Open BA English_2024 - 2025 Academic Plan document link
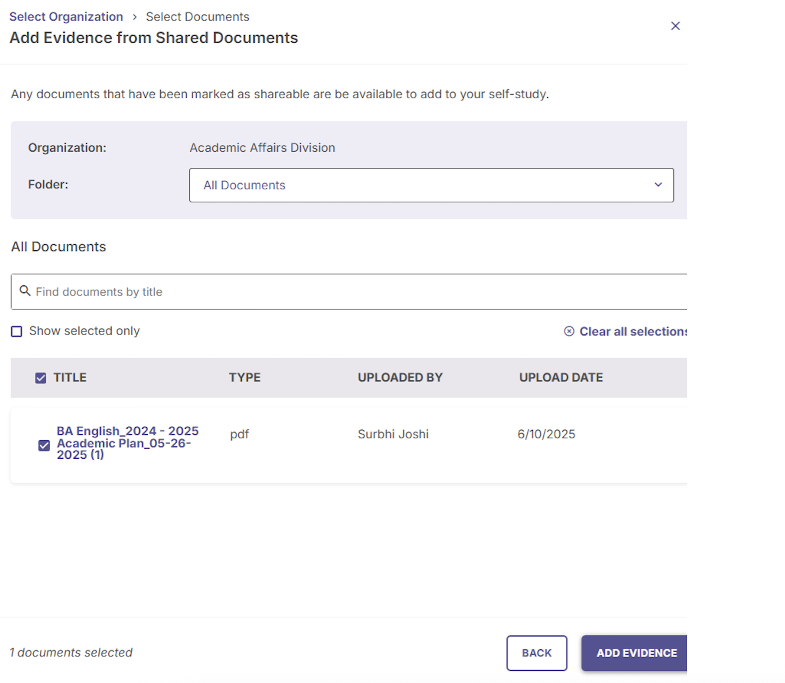Screen dimensions: 785x683 (128, 443)
